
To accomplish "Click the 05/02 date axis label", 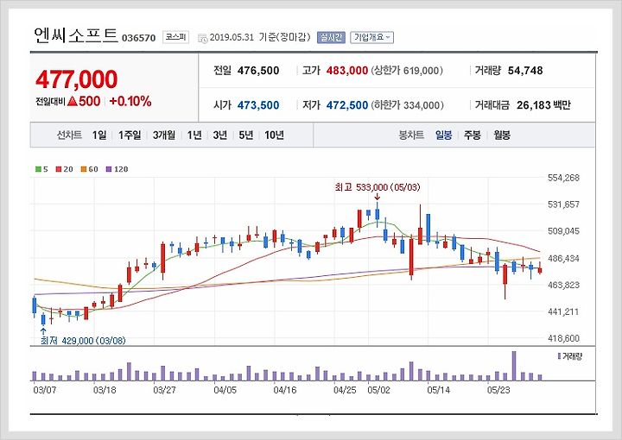I will pyautogui.click(x=379, y=390).
